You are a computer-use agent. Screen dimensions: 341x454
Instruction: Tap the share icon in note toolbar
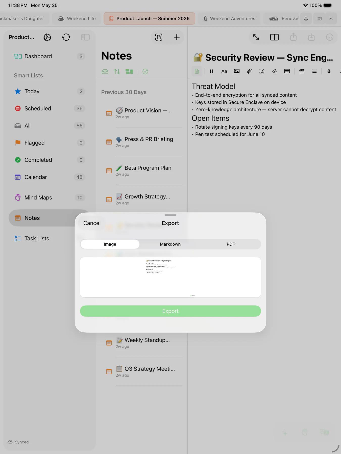pyautogui.click(x=293, y=37)
